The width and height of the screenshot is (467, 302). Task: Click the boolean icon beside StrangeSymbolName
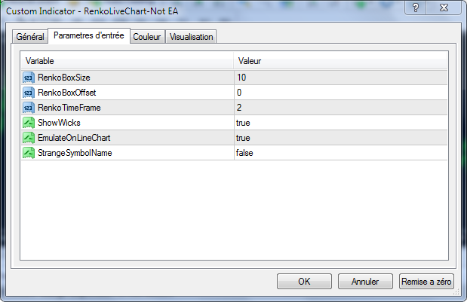(29, 153)
